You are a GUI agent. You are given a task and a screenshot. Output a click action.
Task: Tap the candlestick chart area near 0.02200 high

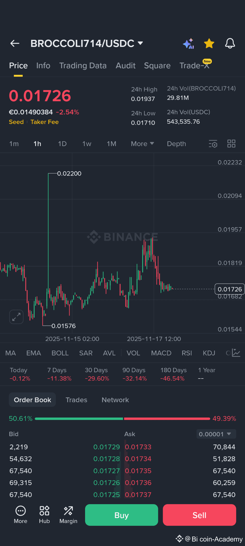(x=69, y=173)
